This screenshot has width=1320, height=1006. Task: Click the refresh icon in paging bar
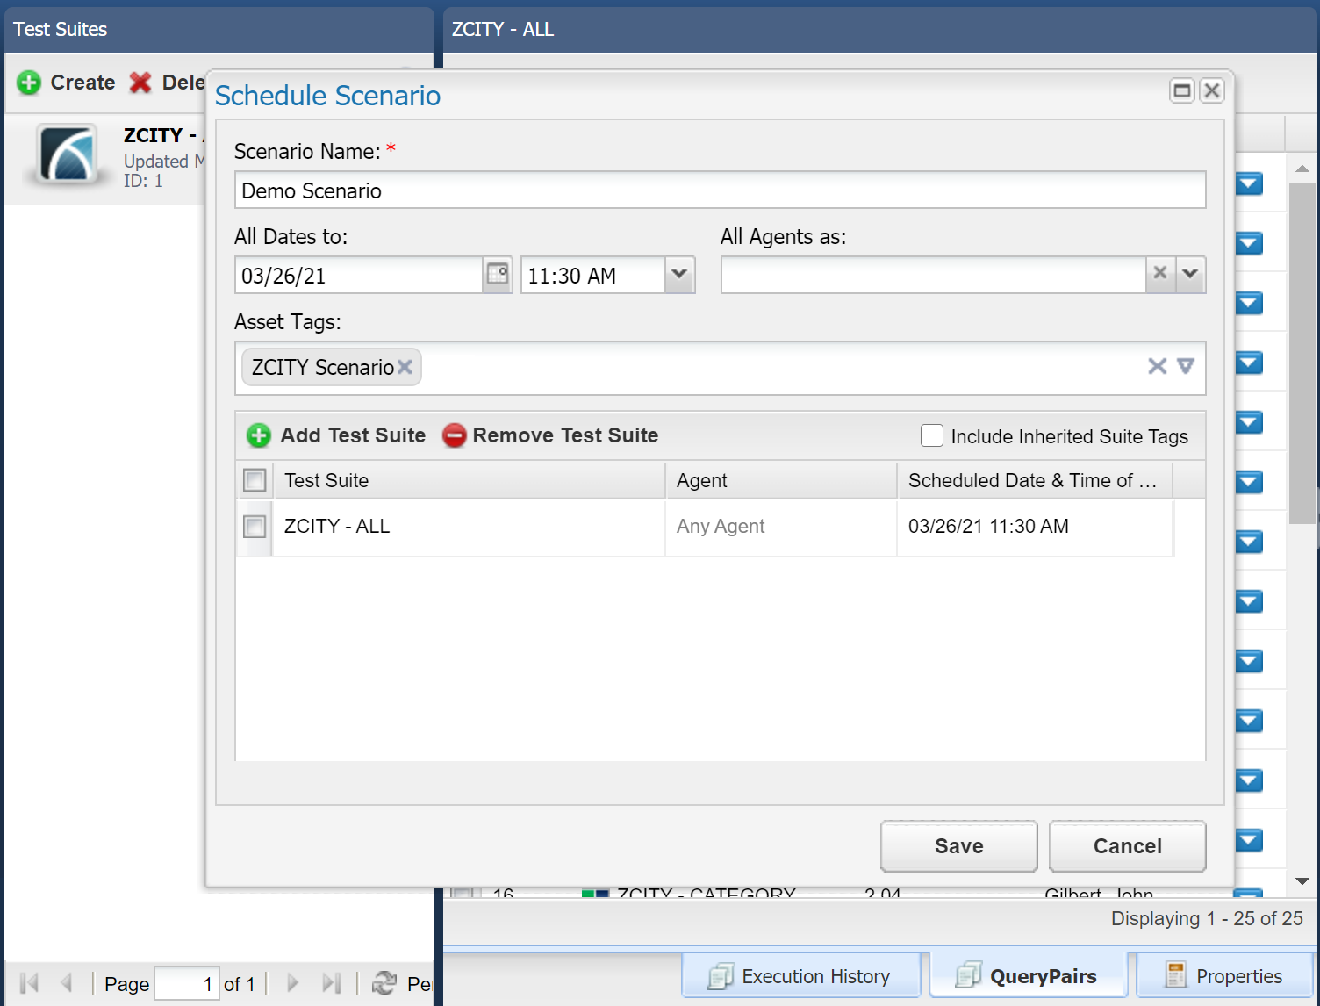pyautogui.click(x=384, y=983)
